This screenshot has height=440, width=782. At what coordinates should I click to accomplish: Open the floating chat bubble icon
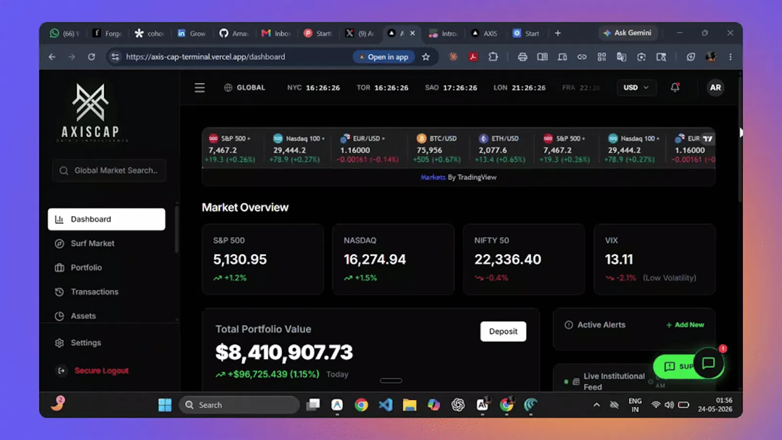(x=708, y=363)
